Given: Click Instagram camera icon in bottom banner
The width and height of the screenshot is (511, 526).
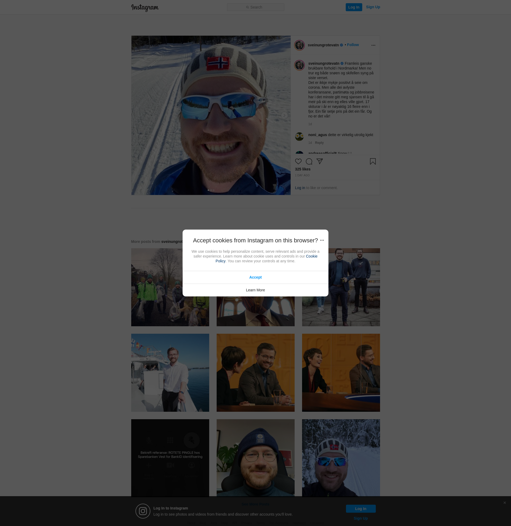Looking at the screenshot, I should point(142,511).
